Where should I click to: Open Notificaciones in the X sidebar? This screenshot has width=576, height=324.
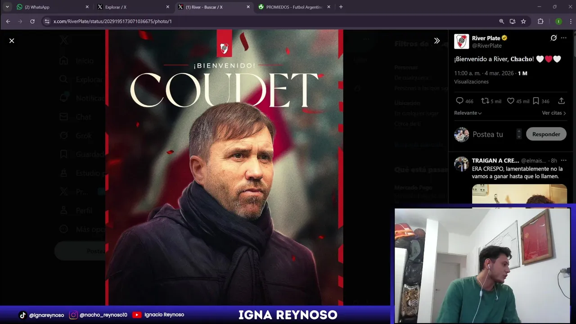(x=82, y=98)
